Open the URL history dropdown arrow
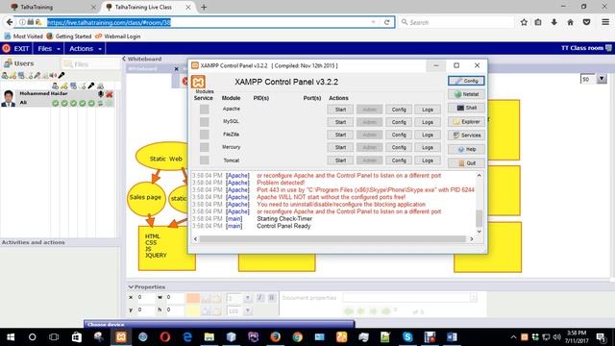The image size is (615, 346). (373, 22)
